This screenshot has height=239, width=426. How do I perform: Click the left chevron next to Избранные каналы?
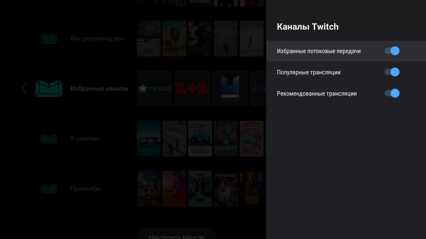[24, 88]
